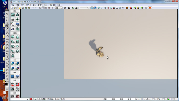Select the Texture alignment mode icon
This screenshot has width=179, height=101.
pos(17,19)
